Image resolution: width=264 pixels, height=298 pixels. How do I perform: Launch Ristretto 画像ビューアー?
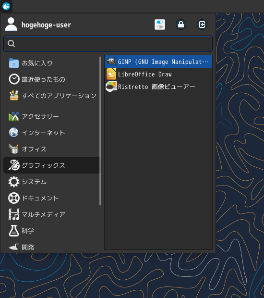(x=158, y=87)
